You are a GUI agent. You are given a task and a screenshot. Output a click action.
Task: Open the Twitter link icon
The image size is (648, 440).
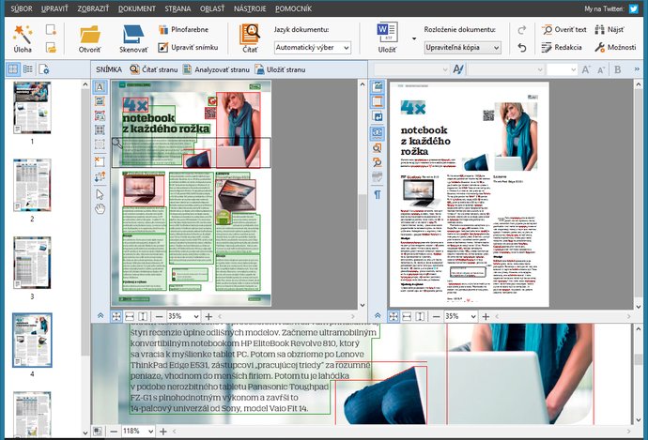pyautogui.click(x=634, y=8)
